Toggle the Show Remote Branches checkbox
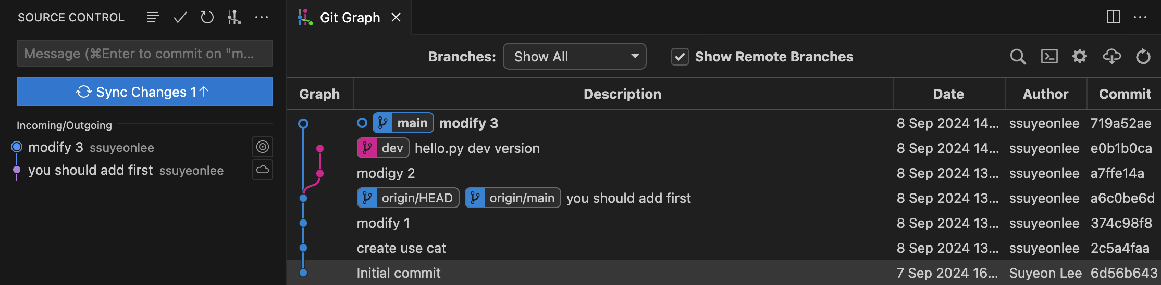The image size is (1161, 285). point(680,57)
